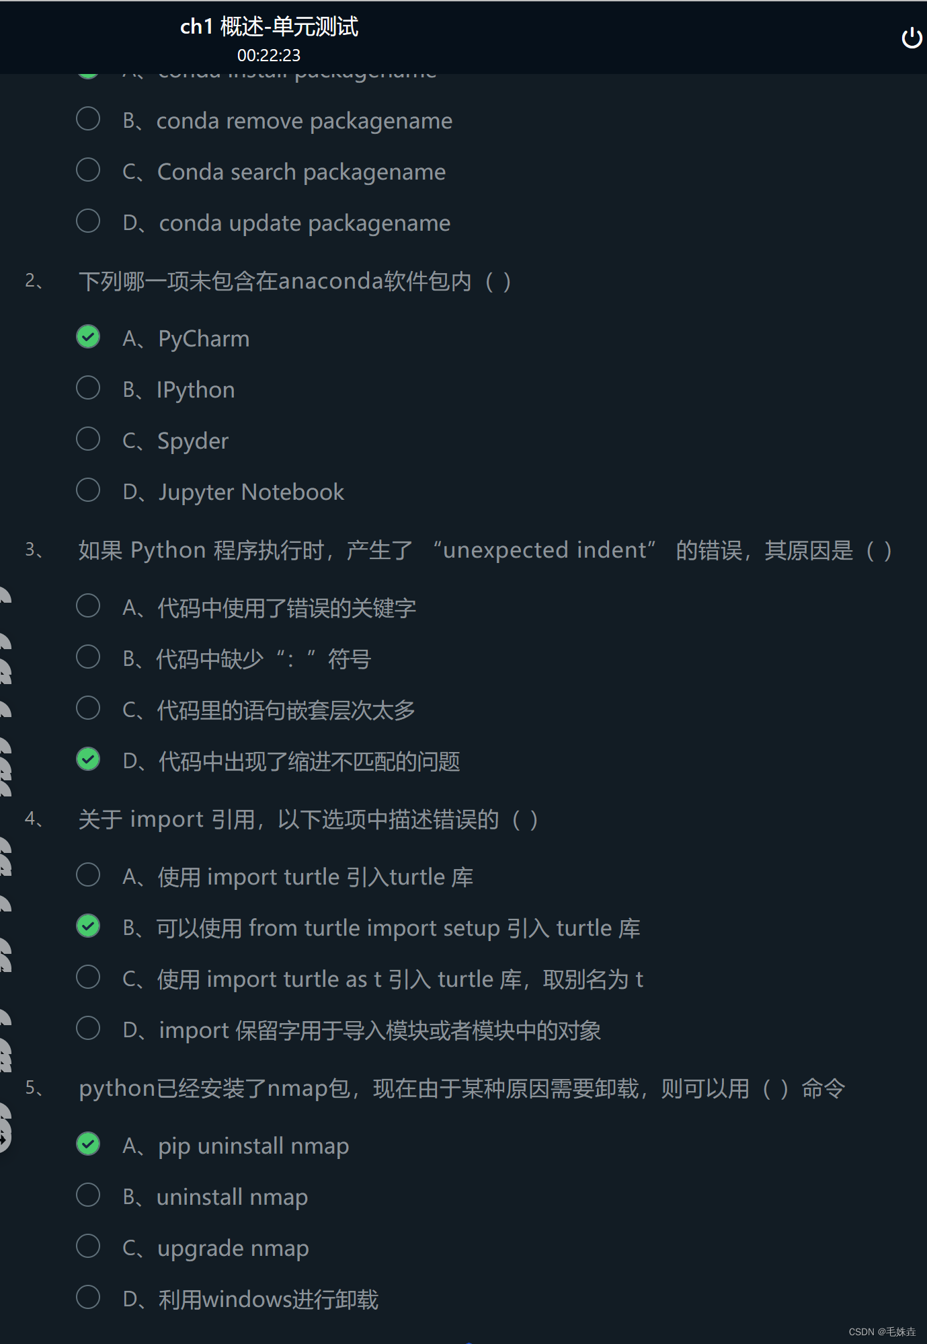Select option C、Conda search packagename

click(x=87, y=169)
